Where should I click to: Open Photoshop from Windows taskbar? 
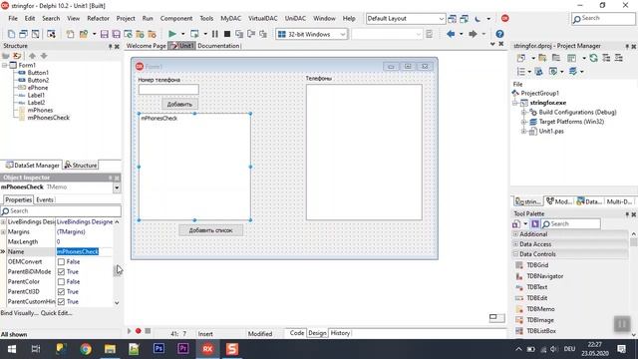point(159,349)
